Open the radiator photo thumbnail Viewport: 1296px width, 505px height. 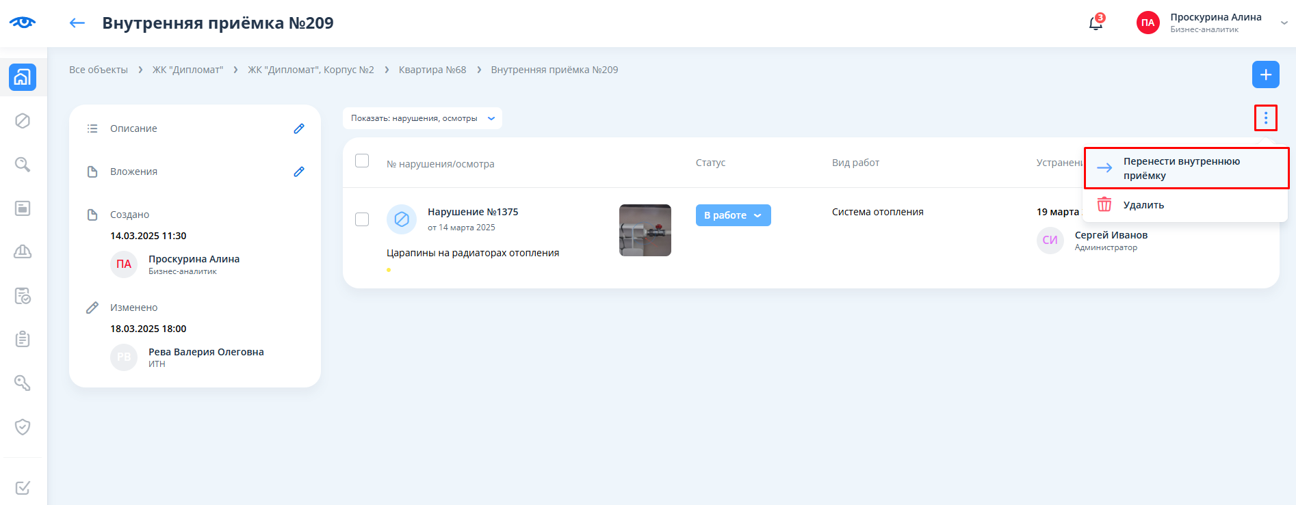click(x=645, y=230)
